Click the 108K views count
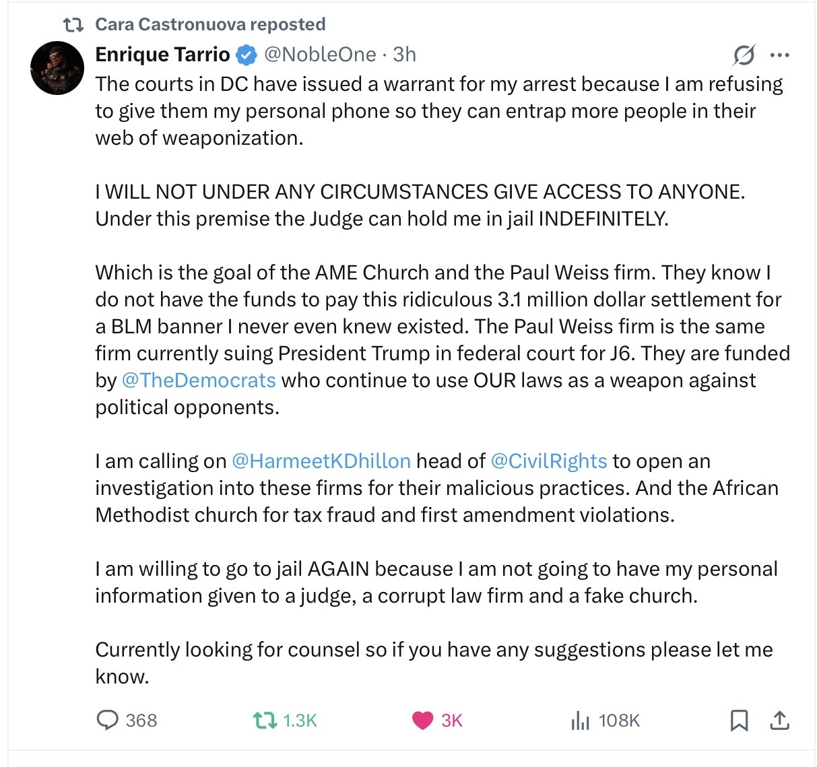The image size is (817, 767). [618, 721]
